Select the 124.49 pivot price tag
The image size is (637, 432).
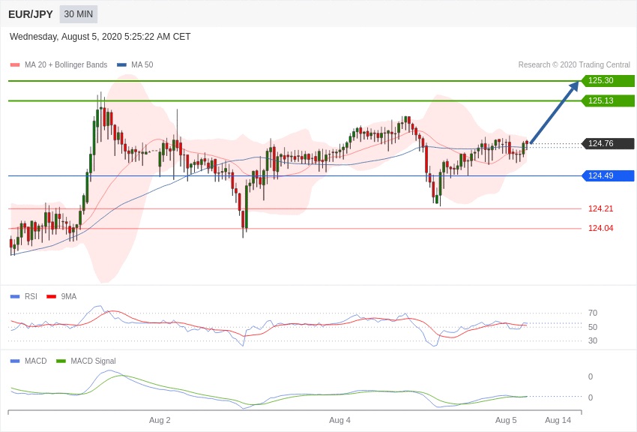pos(609,175)
